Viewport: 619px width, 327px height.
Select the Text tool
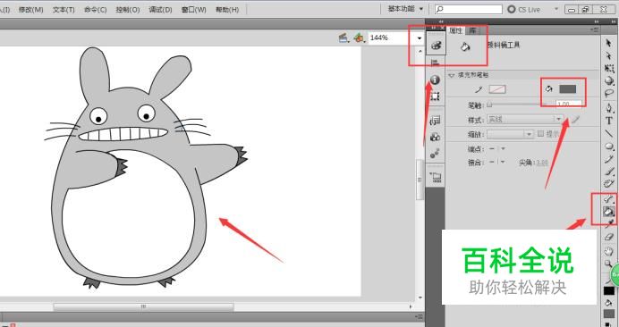[x=609, y=122]
